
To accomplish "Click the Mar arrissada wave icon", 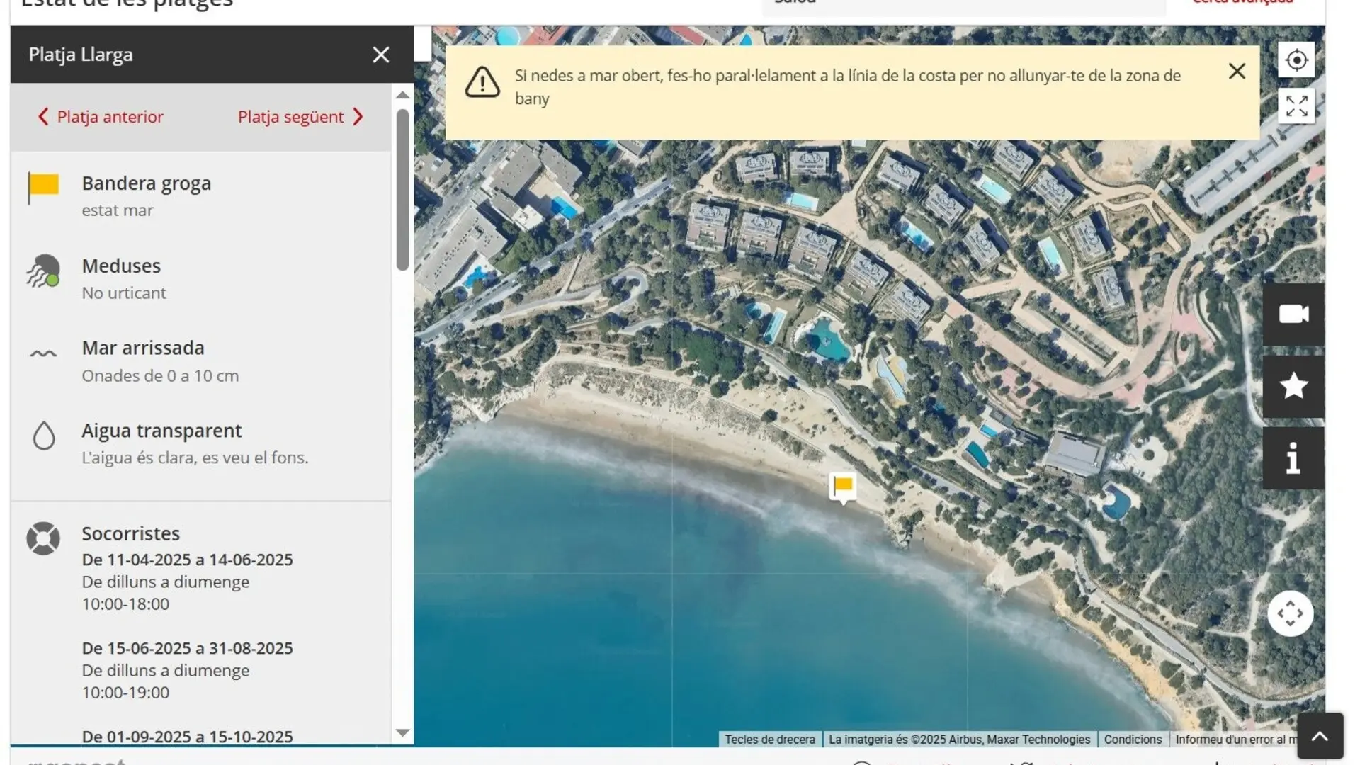I will 43,353.
